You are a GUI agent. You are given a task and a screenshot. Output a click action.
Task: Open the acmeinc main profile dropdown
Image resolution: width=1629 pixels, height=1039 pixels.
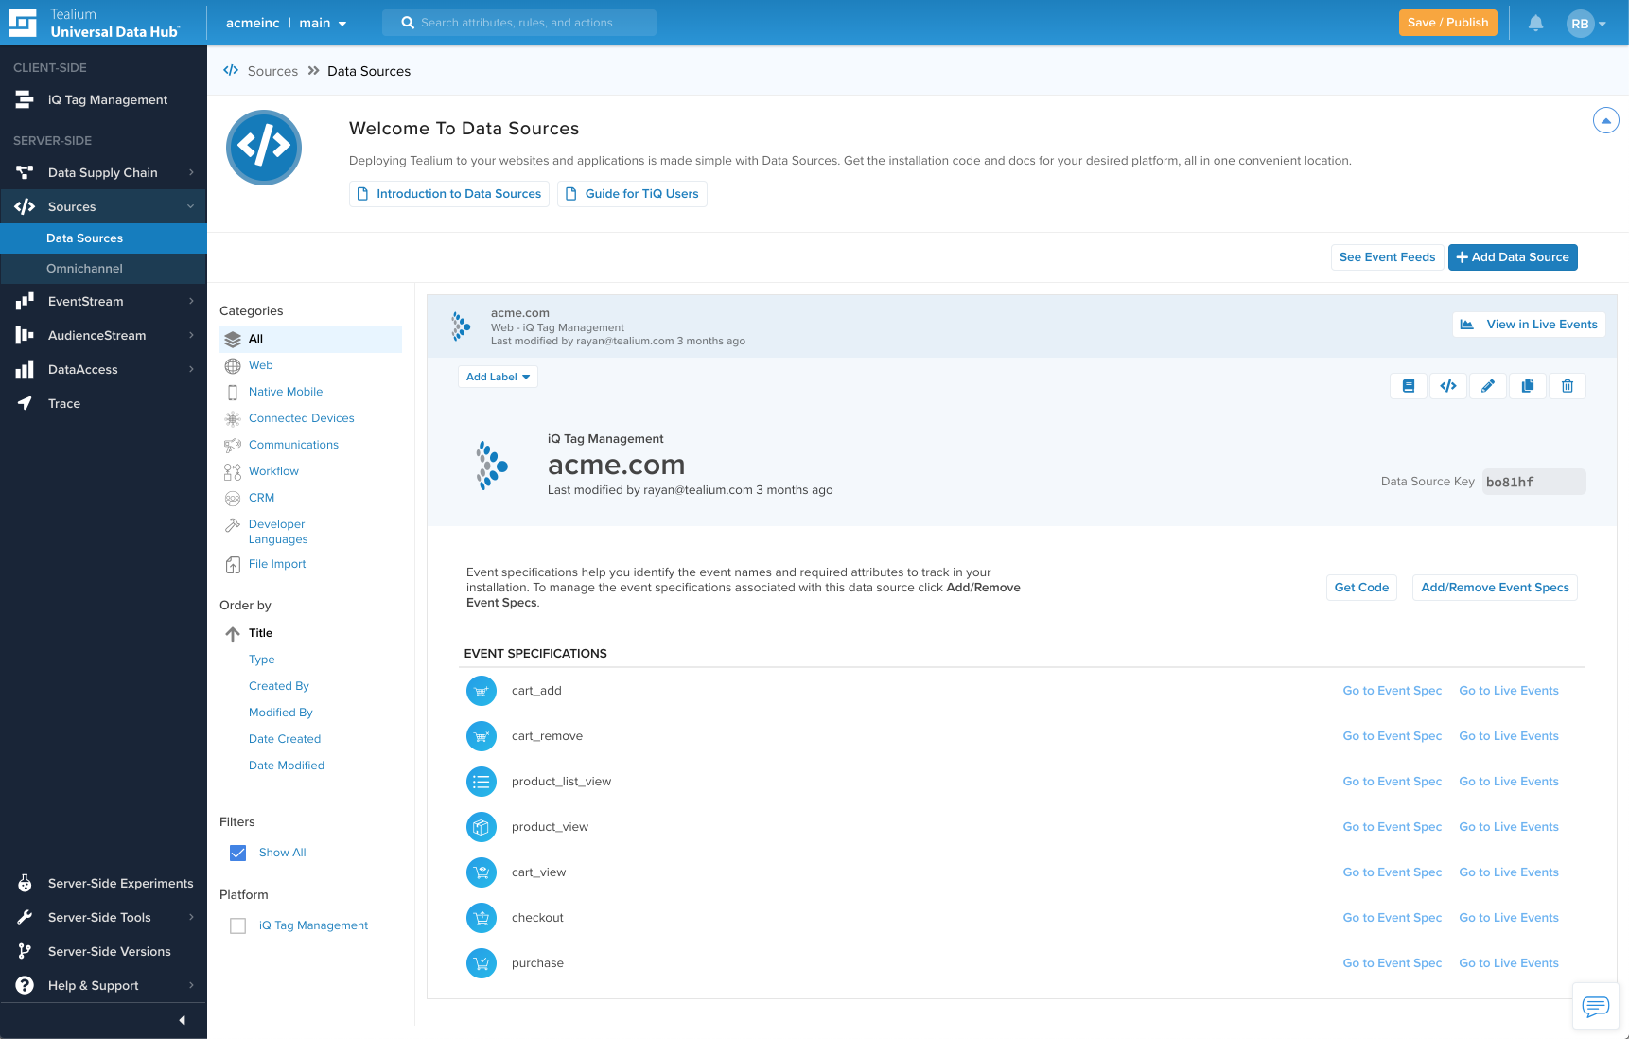286,23
